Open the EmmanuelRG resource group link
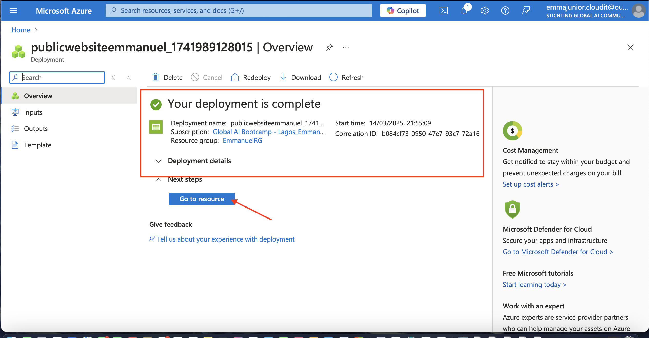 pyautogui.click(x=242, y=140)
